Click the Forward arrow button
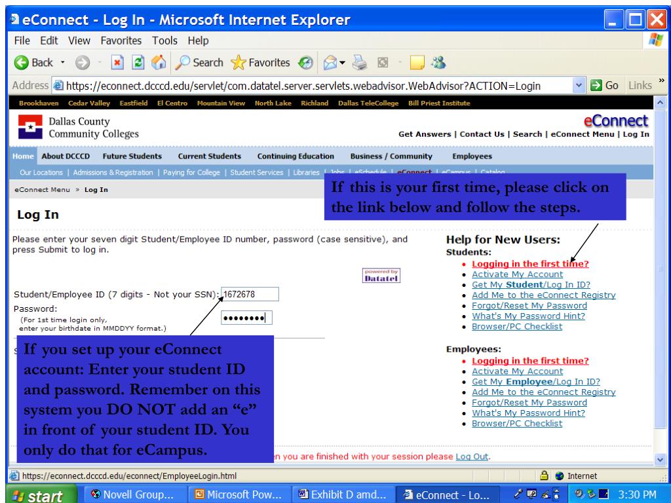The height and width of the screenshot is (503, 671). click(x=83, y=63)
